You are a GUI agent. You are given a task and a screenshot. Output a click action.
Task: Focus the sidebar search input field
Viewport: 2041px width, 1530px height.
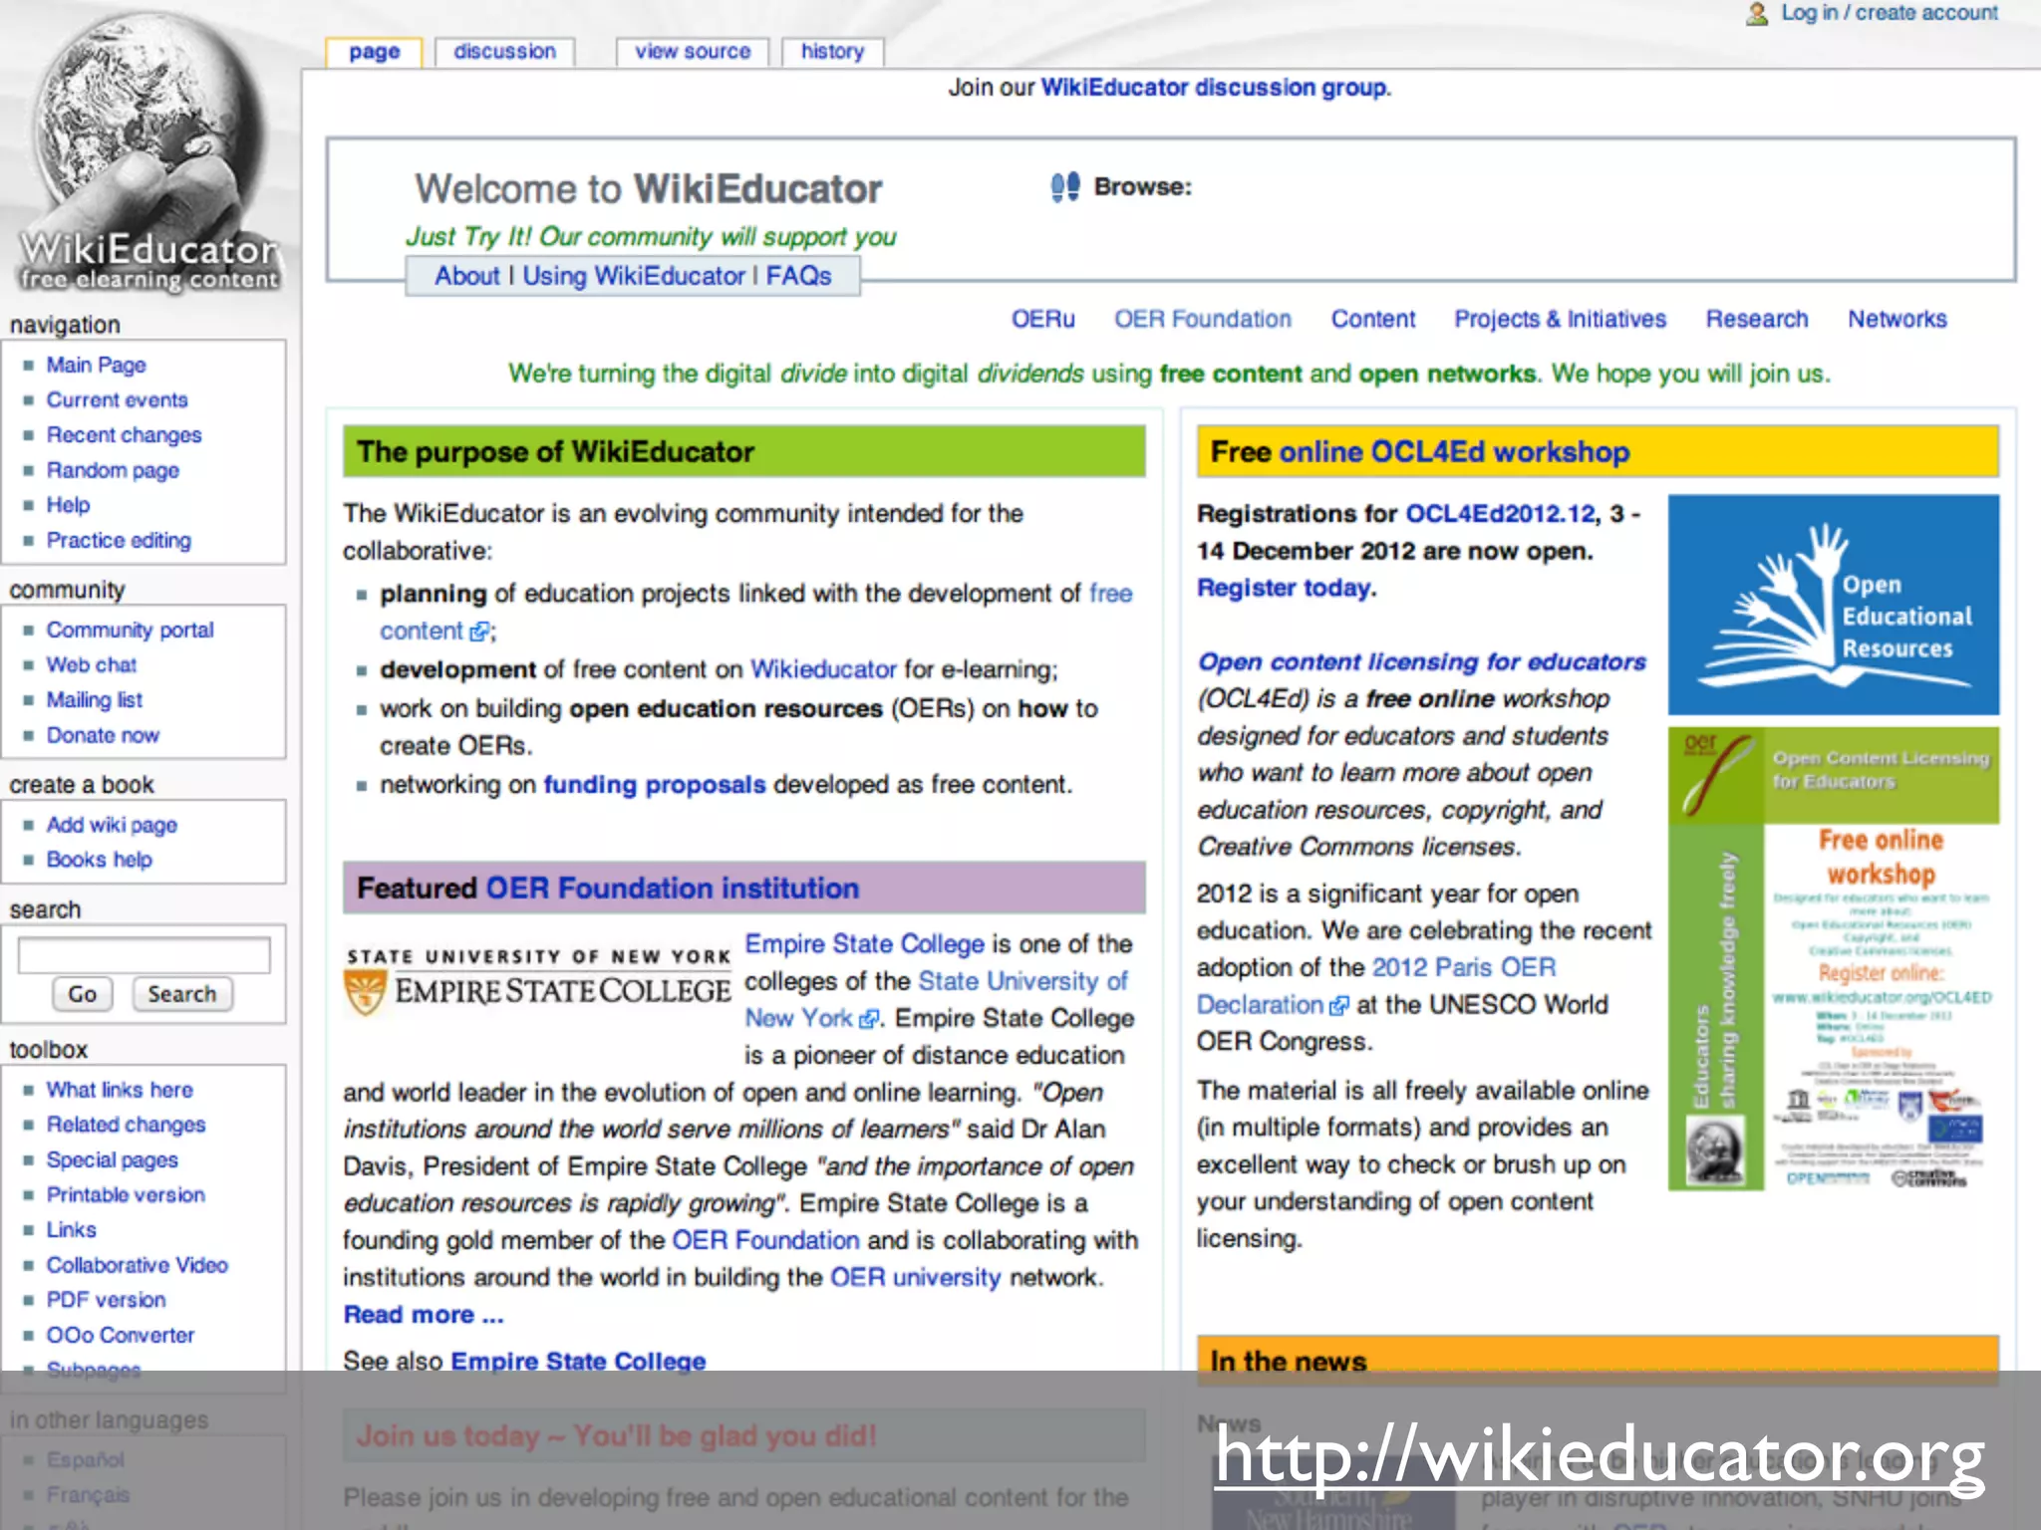[144, 955]
